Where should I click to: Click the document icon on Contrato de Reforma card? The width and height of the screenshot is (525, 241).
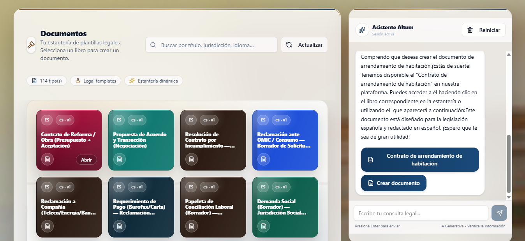47,159
